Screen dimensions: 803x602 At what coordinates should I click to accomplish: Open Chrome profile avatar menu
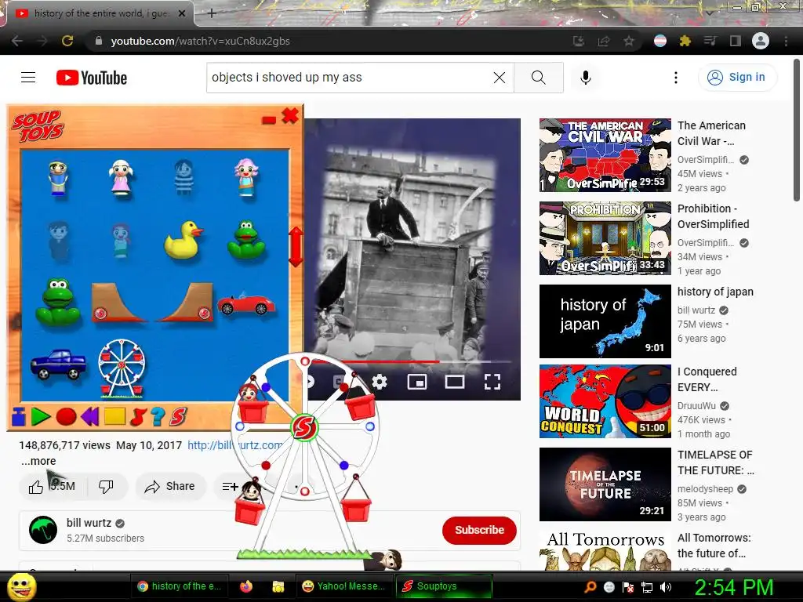tap(761, 41)
